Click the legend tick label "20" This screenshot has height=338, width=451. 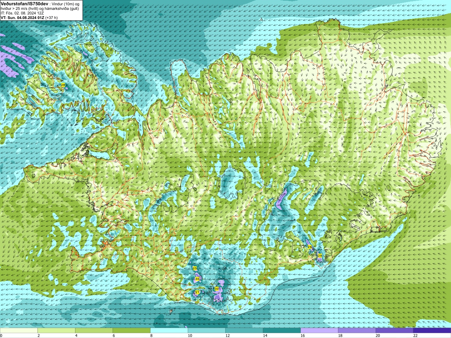pos(378,336)
